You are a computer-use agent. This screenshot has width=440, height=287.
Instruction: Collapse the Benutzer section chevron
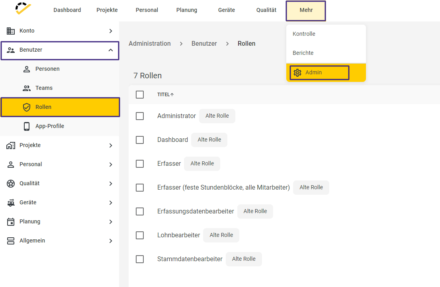coord(111,50)
